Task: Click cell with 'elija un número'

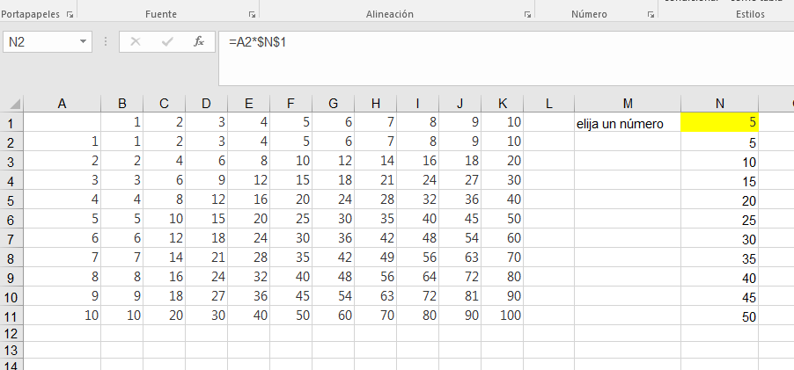Action: tap(627, 124)
